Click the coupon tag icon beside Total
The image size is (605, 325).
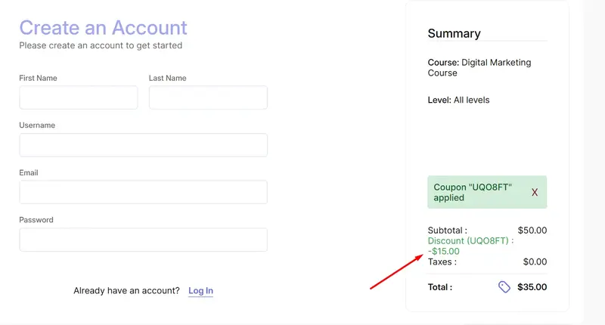tap(504, 286)
